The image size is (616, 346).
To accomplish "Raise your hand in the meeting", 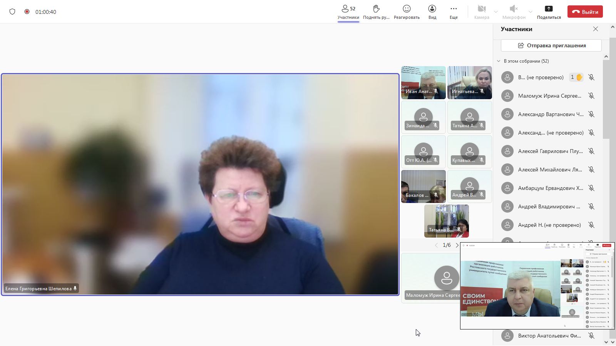I will click(376, 12).
